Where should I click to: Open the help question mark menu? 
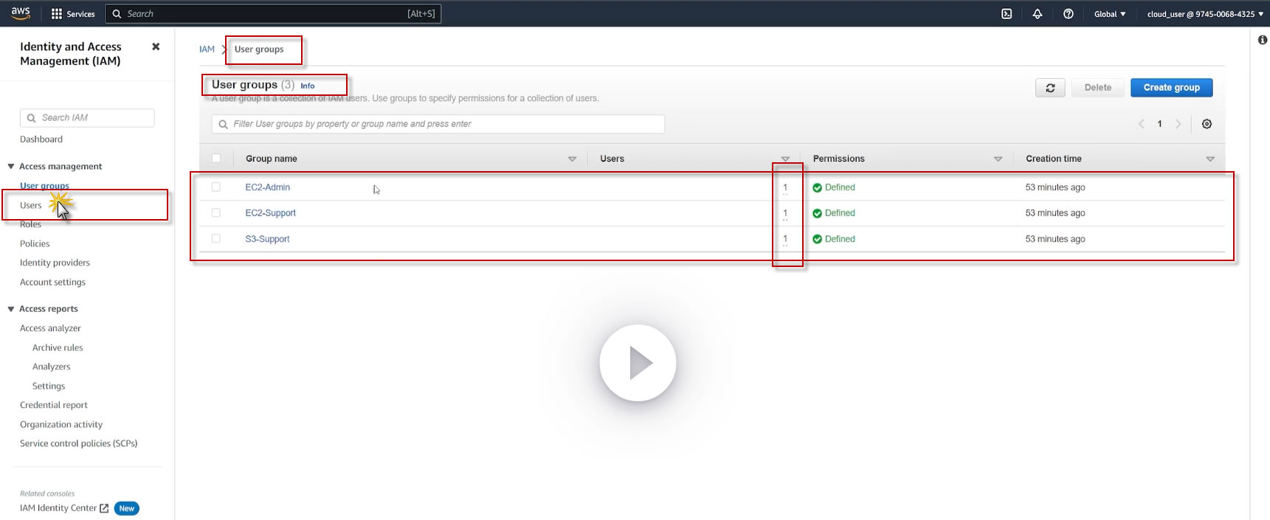tap(1069, 14)
